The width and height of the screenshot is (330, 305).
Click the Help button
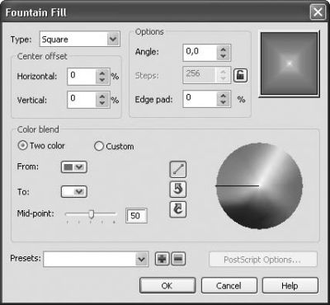click(x=290, y=285)
